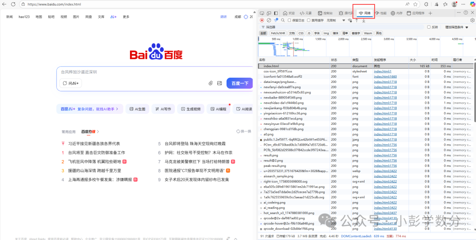Viewport: 476px width, 240px height.
Task: Switch to the 控制台 DevTools tab
Action: point(325,13)
